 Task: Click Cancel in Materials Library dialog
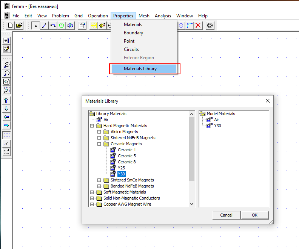coord(227,215)
